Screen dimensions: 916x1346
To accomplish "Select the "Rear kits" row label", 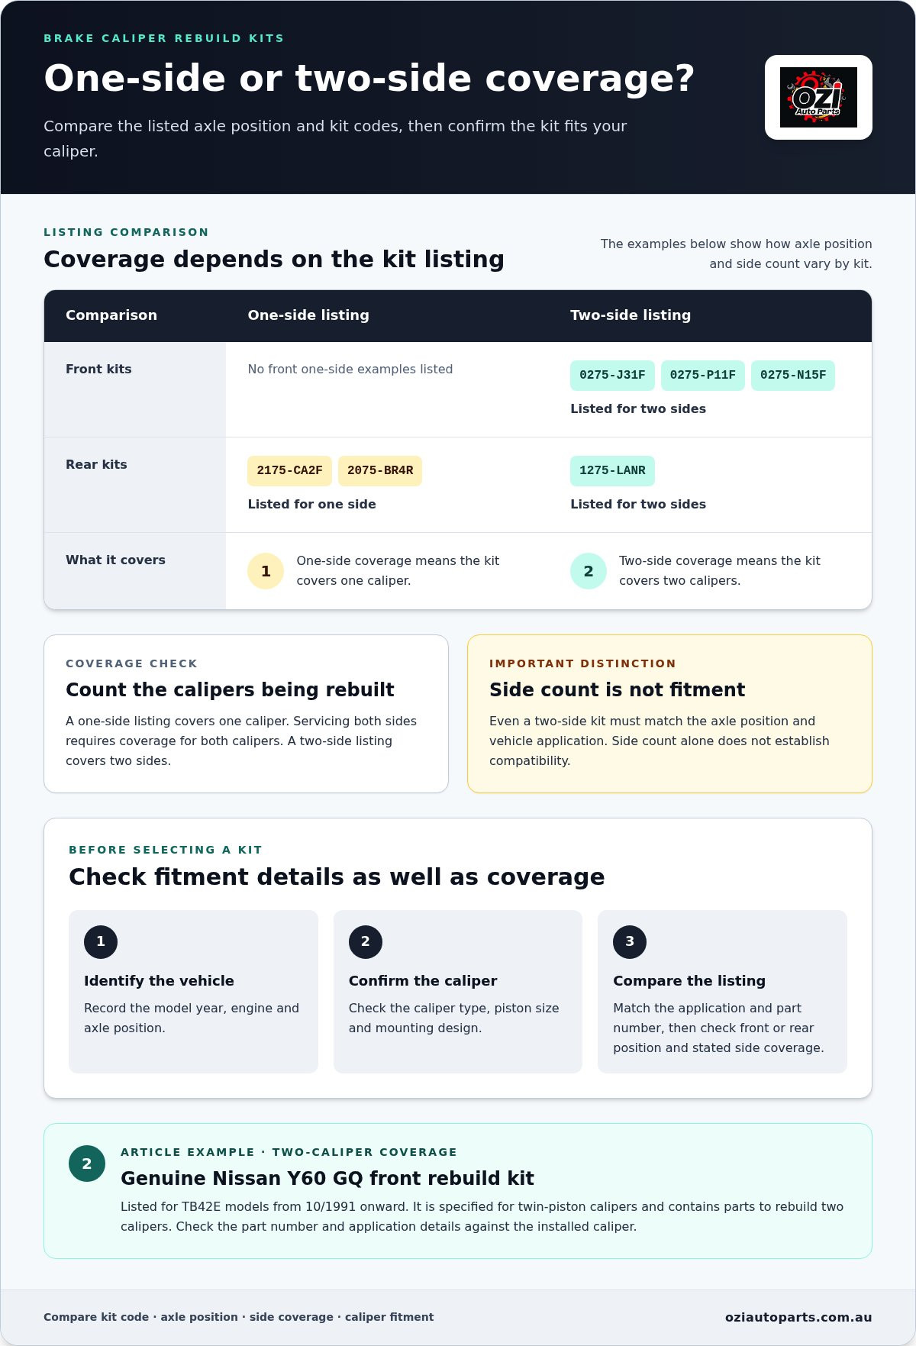I will (96, 465).
